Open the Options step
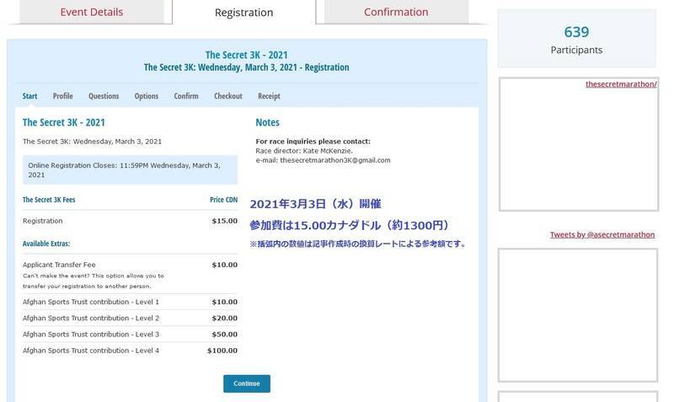 click(x=146, y=96)
